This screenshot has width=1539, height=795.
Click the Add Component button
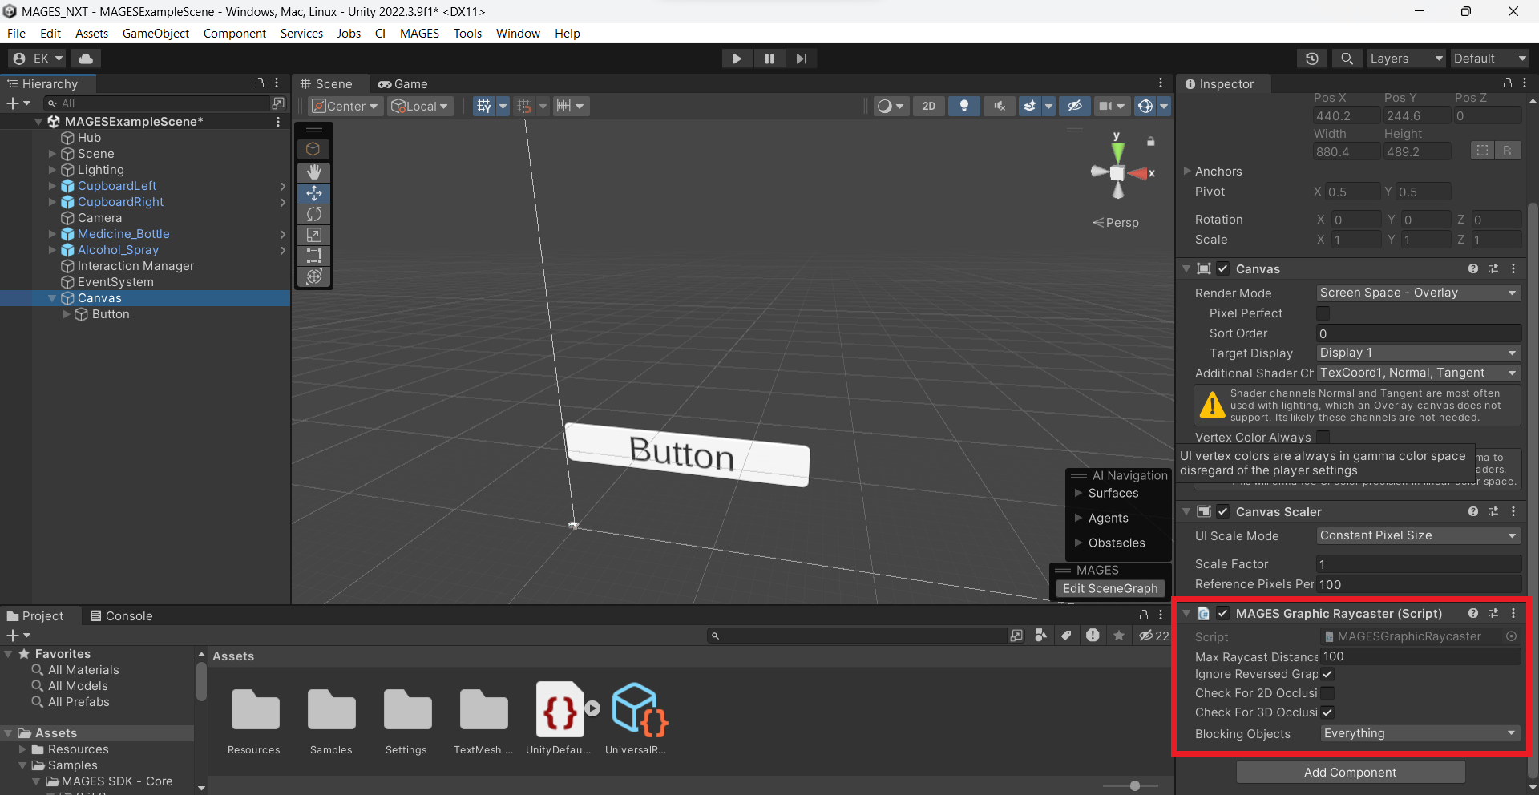(1350, 772)
